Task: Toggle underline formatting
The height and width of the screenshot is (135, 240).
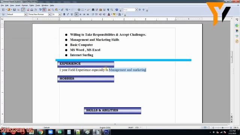Action: 72,14
